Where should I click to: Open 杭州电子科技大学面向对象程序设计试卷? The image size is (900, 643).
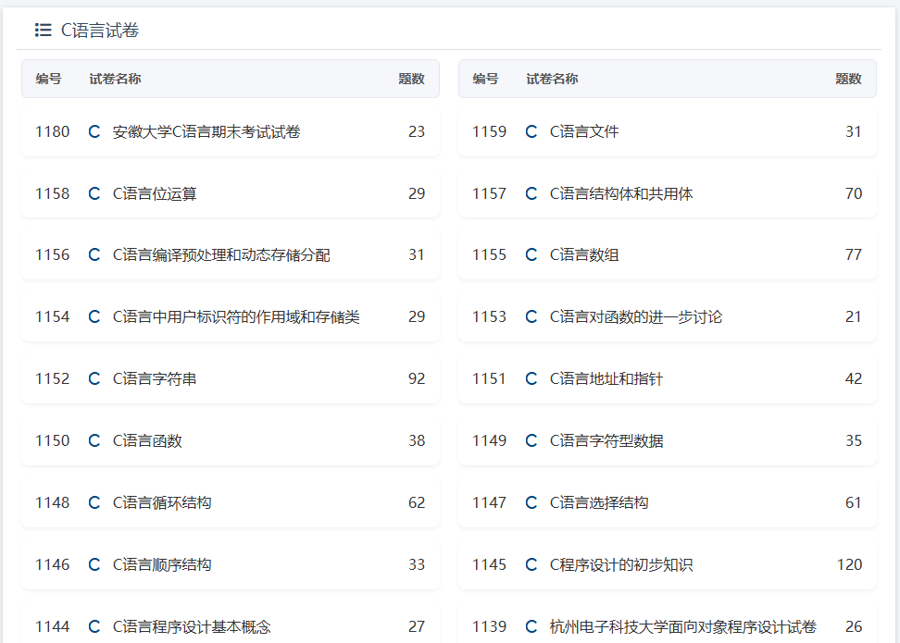(683, 626)
